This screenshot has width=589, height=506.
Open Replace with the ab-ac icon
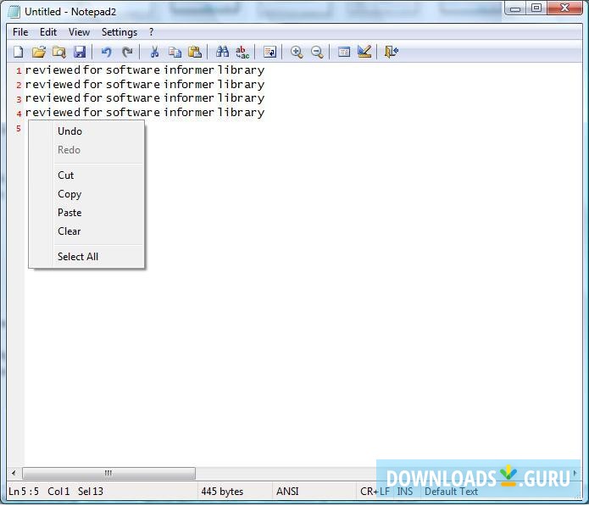coord(242,52)
